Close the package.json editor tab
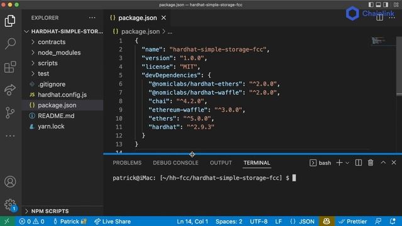Viewport: 402px width, 226px height. 163,18
